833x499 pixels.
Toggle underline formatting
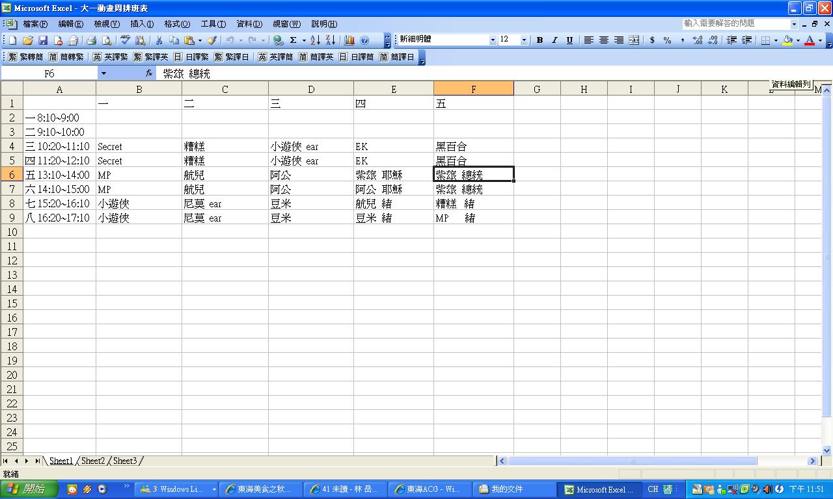click(x=569, y=40)
